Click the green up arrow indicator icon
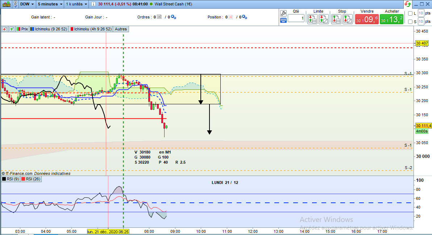Screen dimensions: 432x235 click(x=12, y=29)
